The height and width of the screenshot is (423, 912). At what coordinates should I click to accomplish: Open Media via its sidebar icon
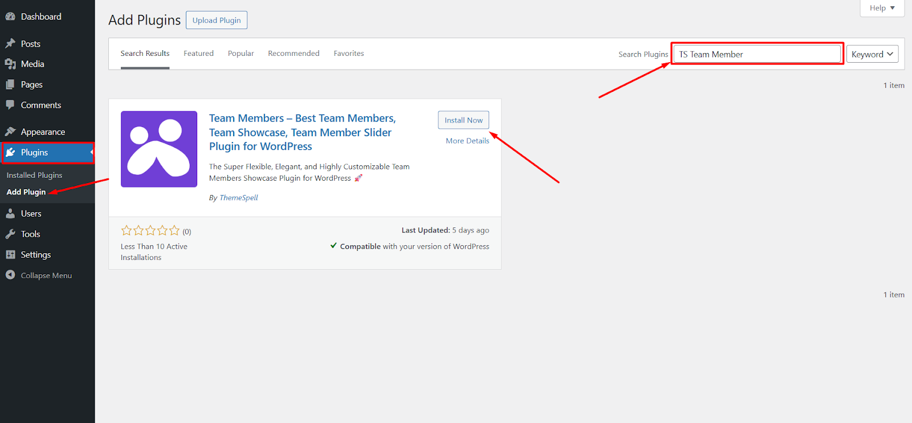[x=10, y=64]
